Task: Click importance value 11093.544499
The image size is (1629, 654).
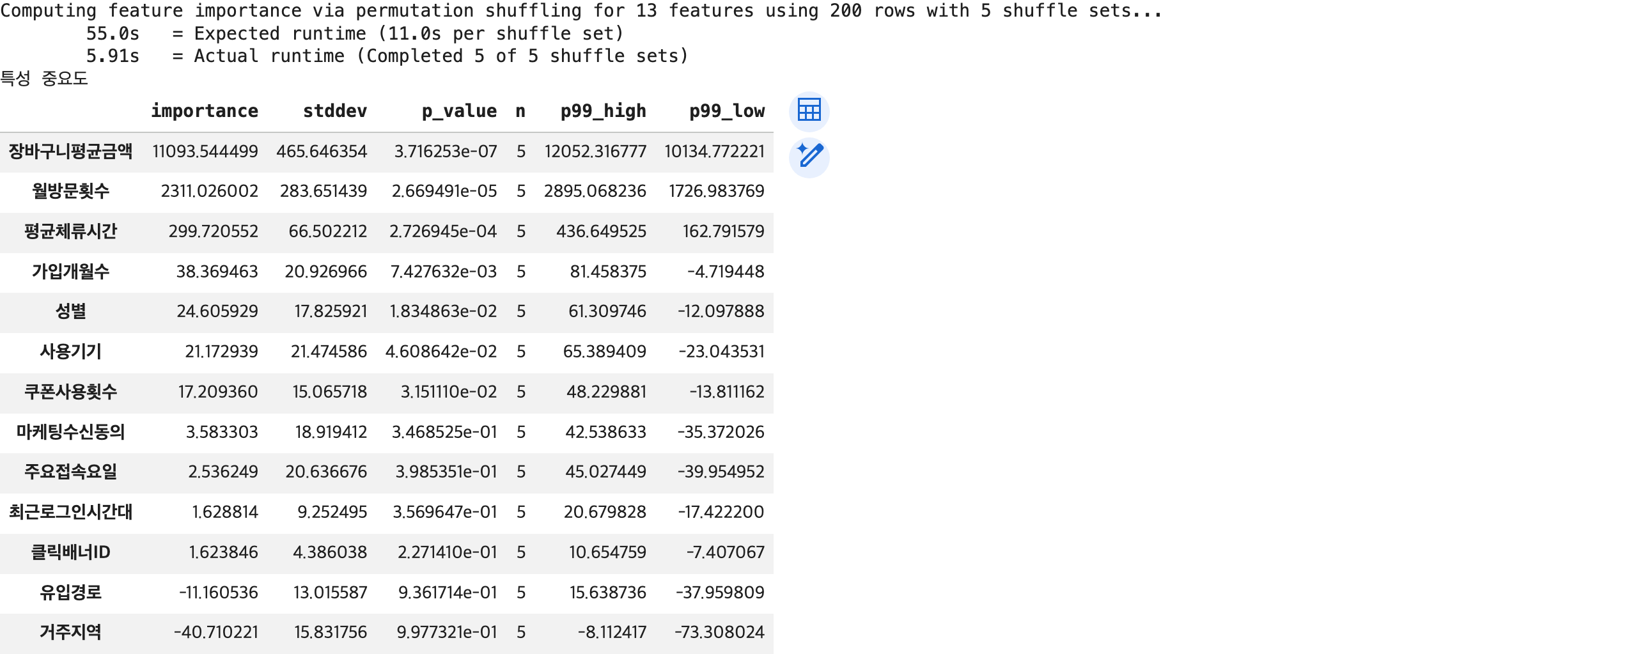Action: tap(205, 152)
